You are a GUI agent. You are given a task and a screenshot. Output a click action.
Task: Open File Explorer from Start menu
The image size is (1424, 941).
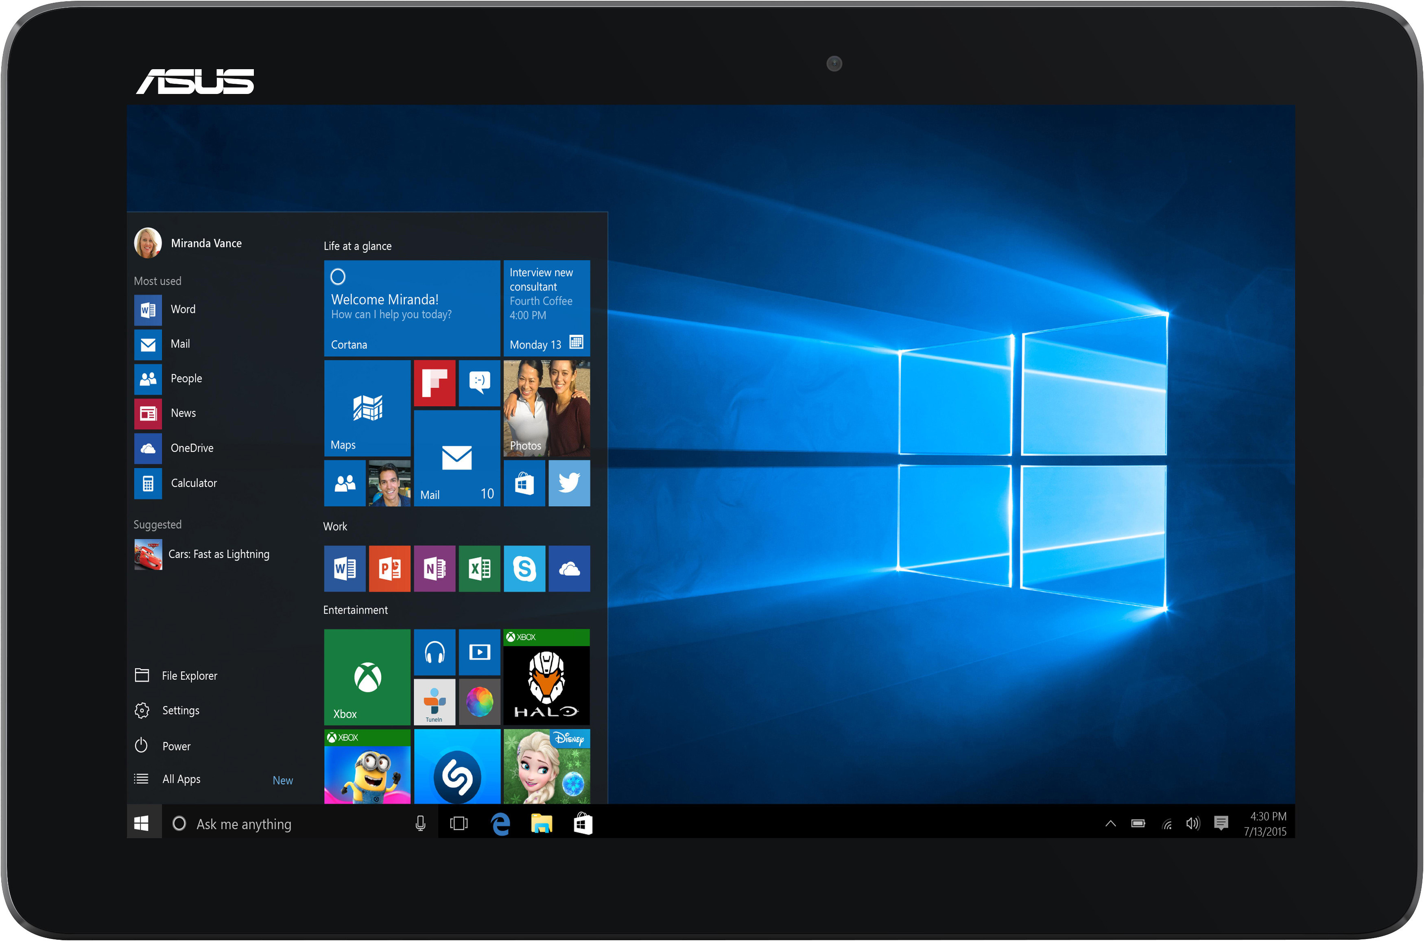coord(177,676)
